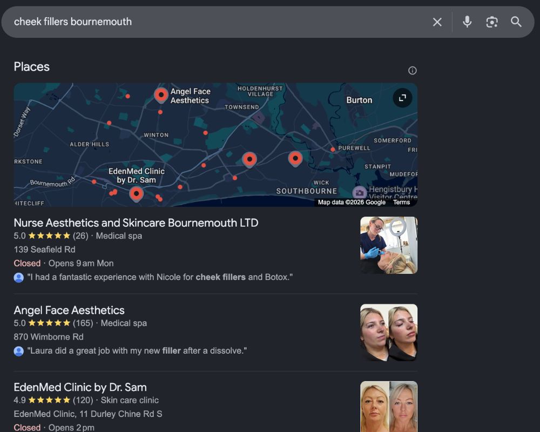Click the 4.9 rating with 120 reviews

(x=53, y=400)
